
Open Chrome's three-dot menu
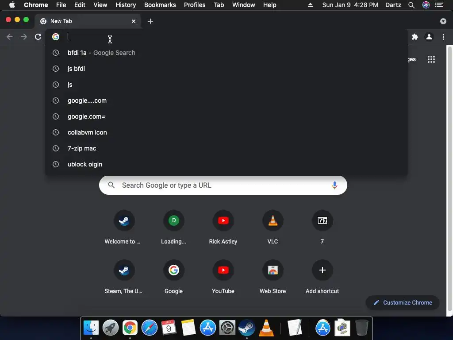(443, 37)
